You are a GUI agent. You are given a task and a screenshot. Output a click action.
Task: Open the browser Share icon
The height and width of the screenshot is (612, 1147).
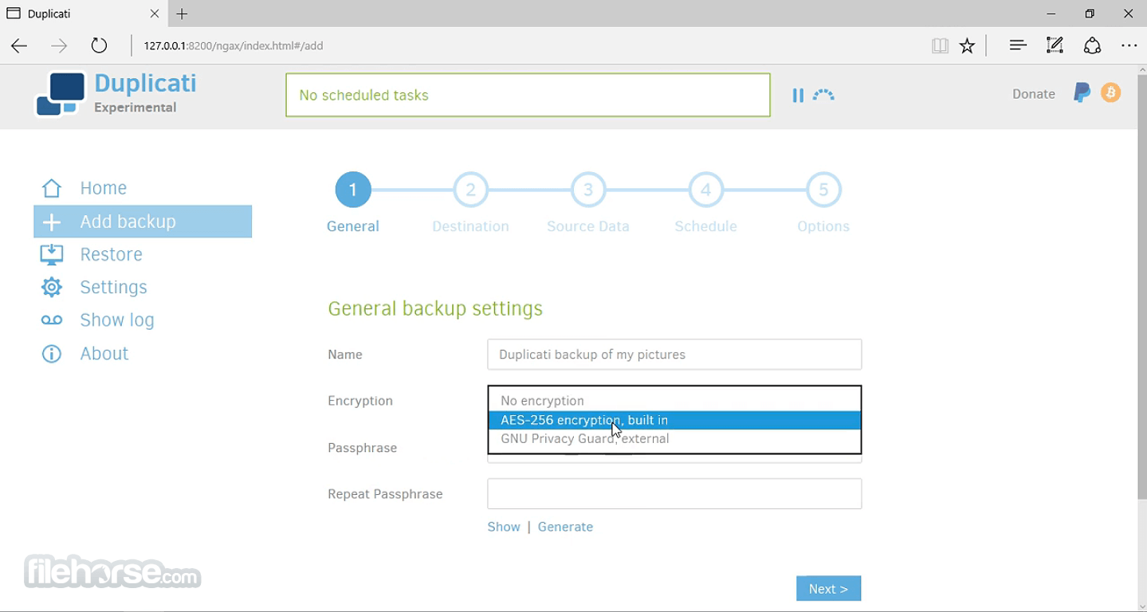click(x=1092, y=45)
